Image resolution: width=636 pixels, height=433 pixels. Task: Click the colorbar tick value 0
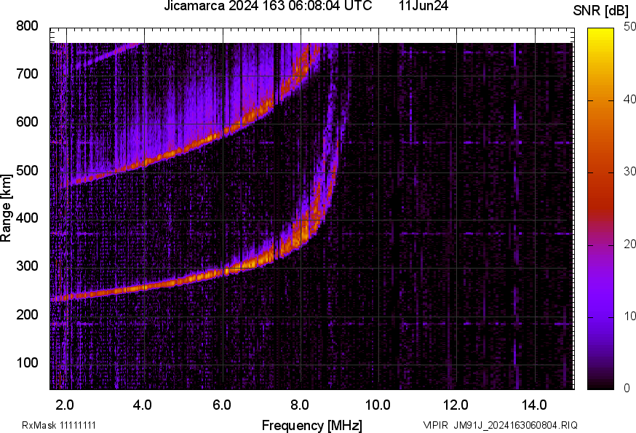click(x=627, y=389)
